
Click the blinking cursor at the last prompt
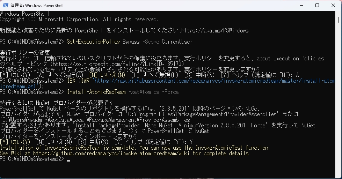(68, 159)
